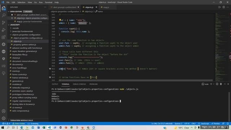This screenshot has height=130, width=231.
Task: Toggle the gutter marker on line 365
Action: (x=50, y=77)
